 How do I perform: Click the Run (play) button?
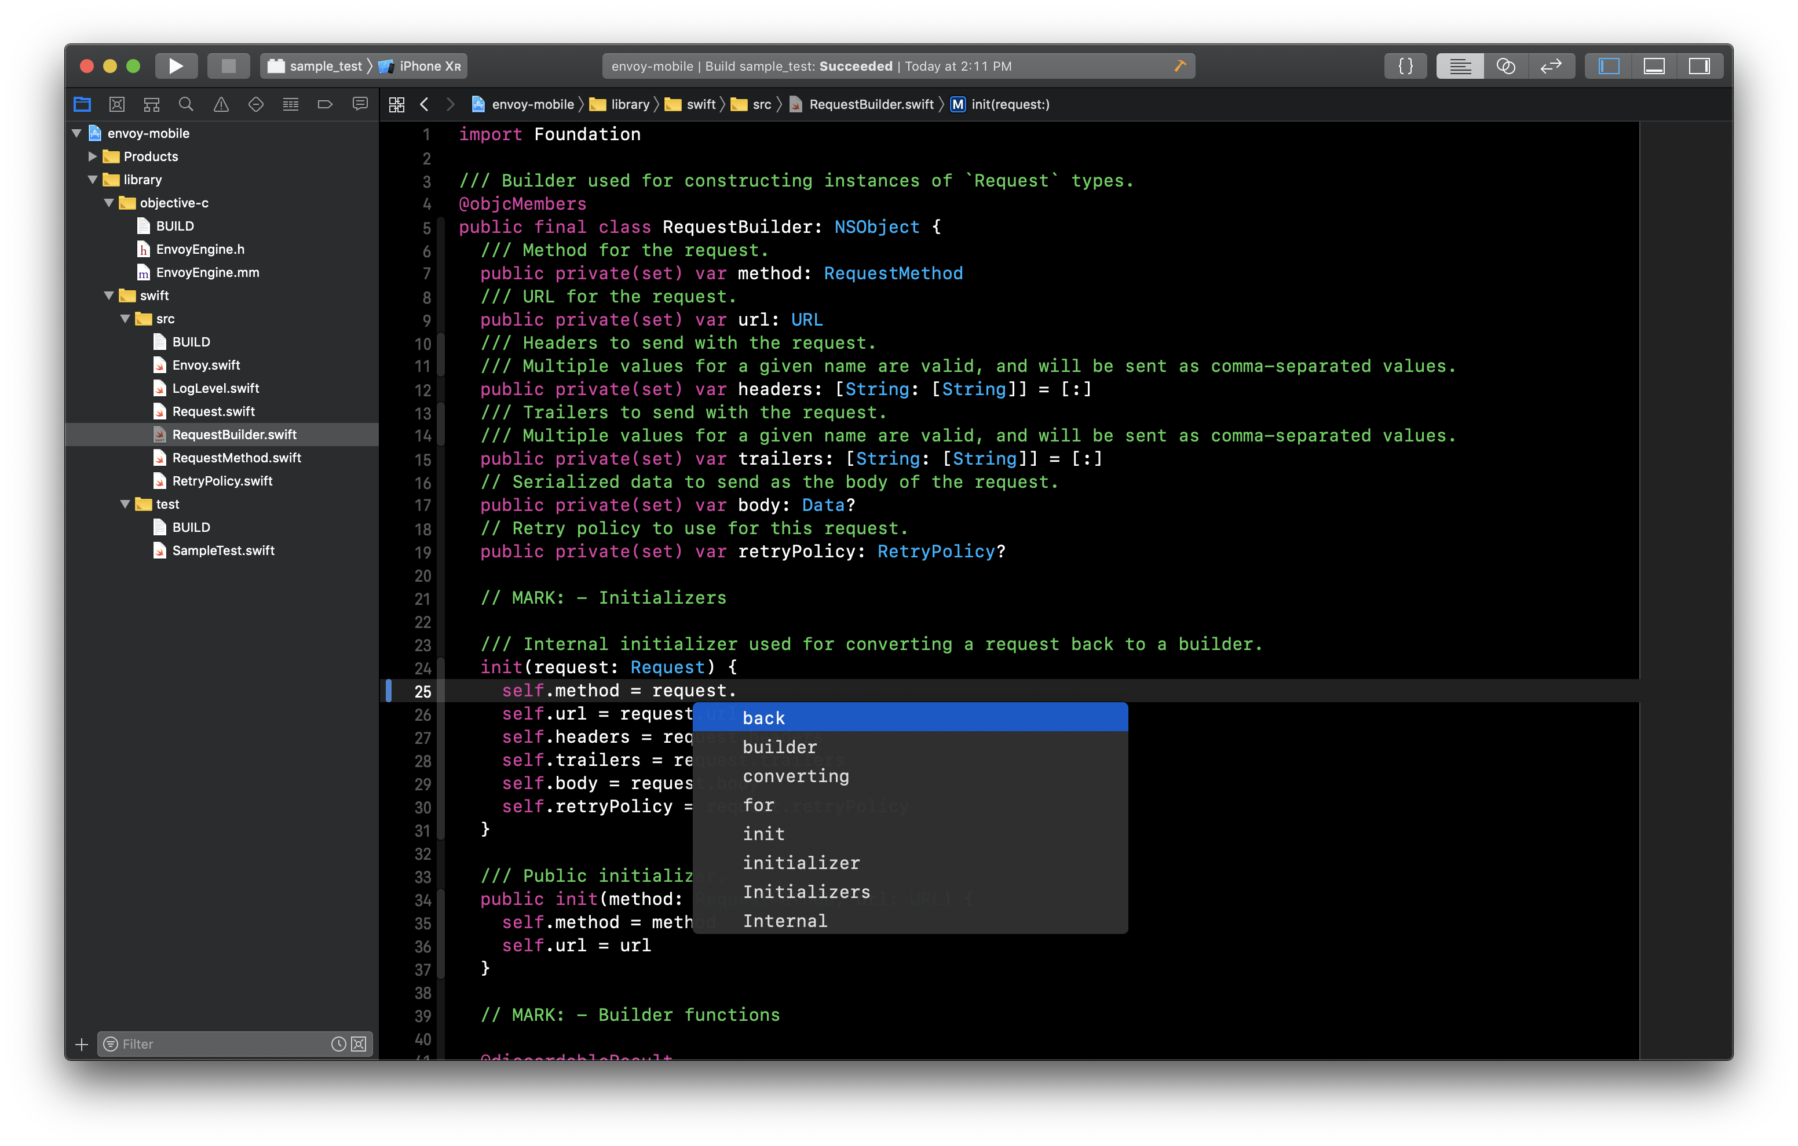click(176, 65)
